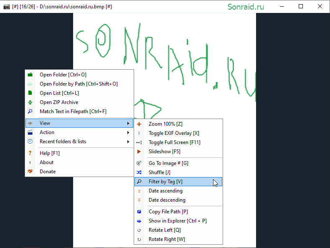Close the image viewer window
This screenshot has width=330, height=248.
[x=320, y=7]
